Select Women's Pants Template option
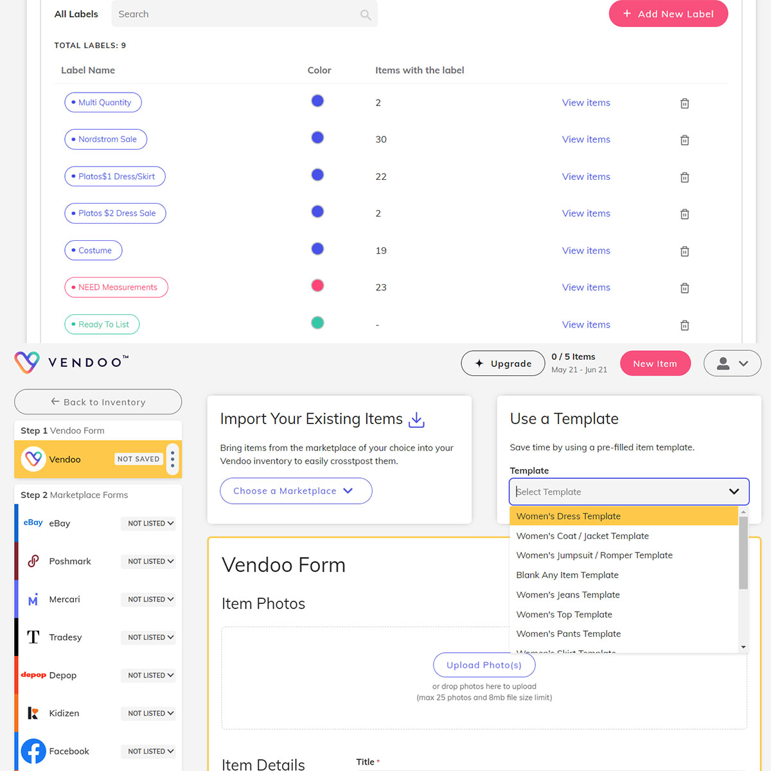 [x=624, y=634]
